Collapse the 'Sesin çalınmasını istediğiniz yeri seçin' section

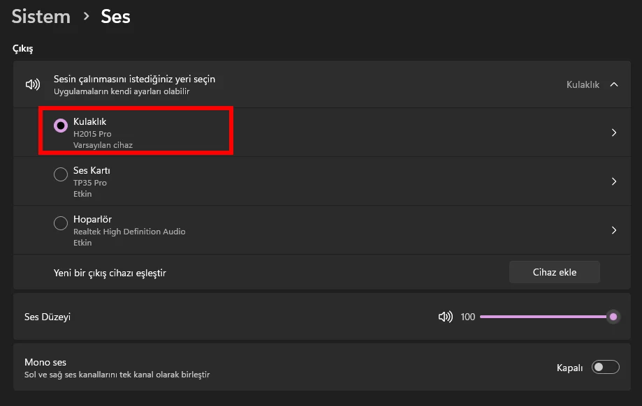click(322, 84)
